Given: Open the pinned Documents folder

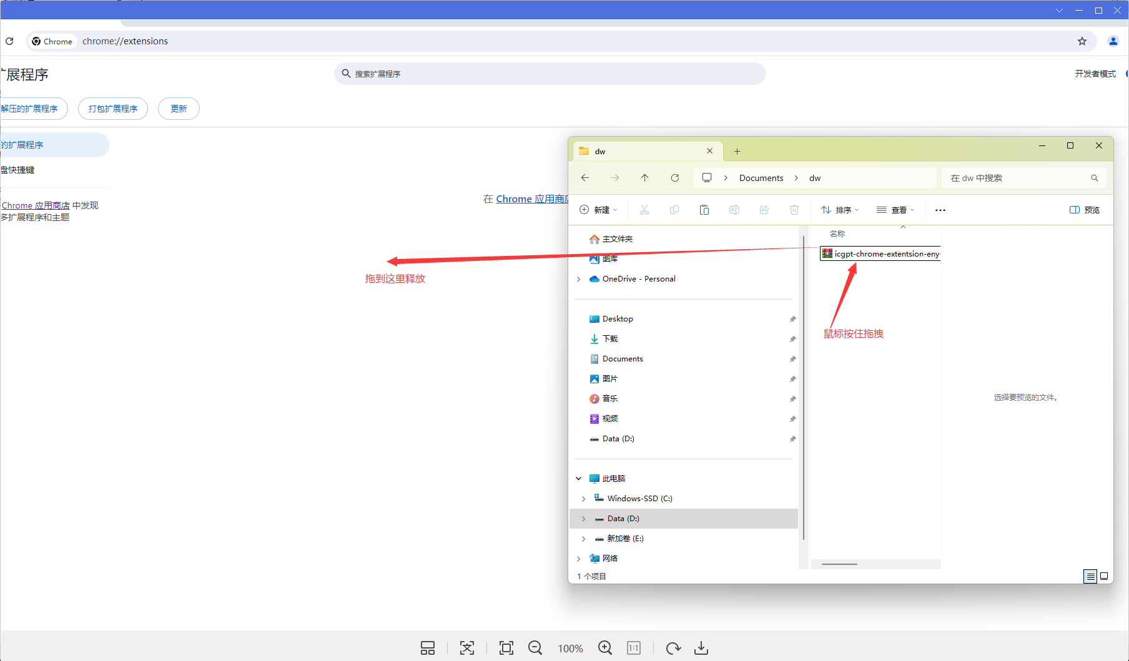Looking at the screenshot, I should pyautogui.click(x=616, y=359).
